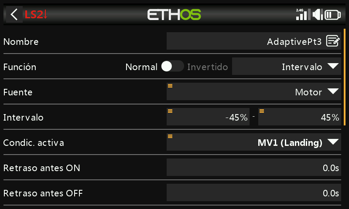Tap the ETHOS logo in header

point(174,15)
